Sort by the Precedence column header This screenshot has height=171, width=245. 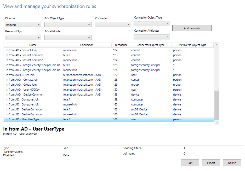pyautogui.click(x=120, y=45)
